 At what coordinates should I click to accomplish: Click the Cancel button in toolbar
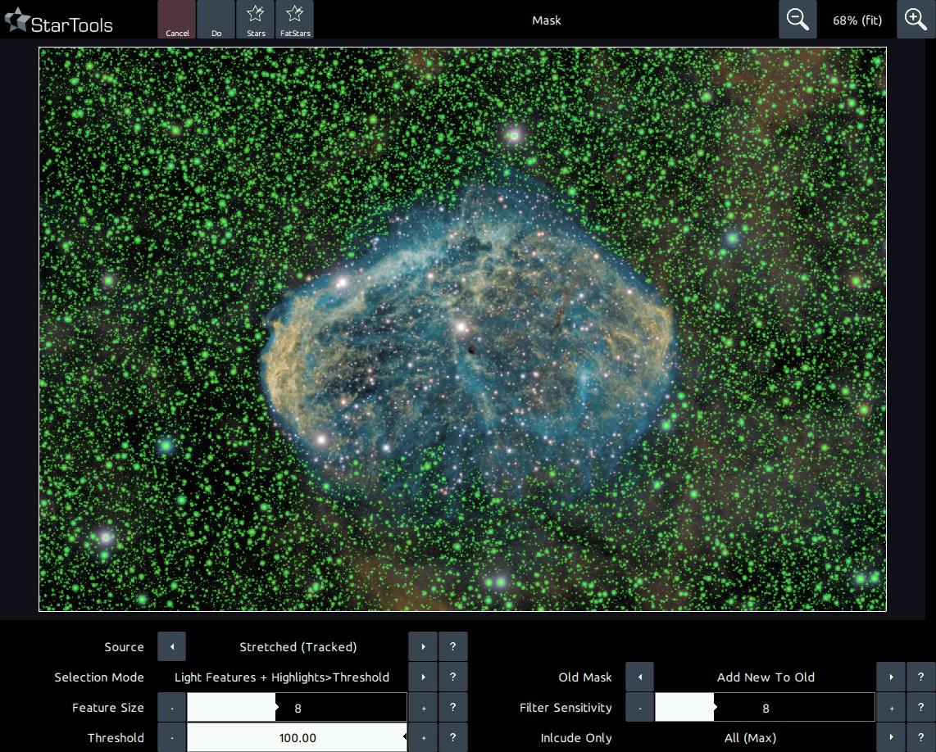177,20
